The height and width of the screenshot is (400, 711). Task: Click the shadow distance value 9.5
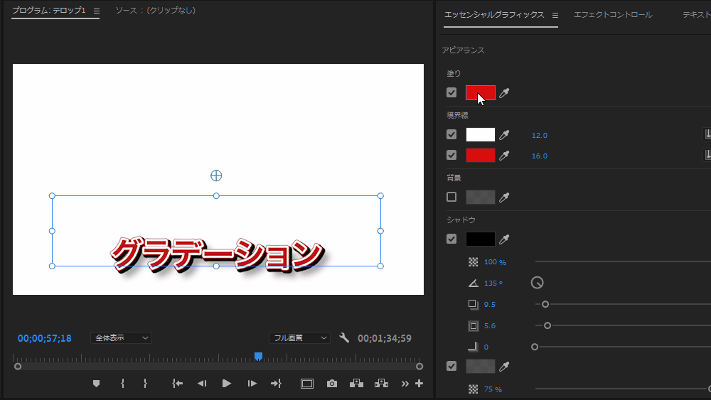(490, 304)
